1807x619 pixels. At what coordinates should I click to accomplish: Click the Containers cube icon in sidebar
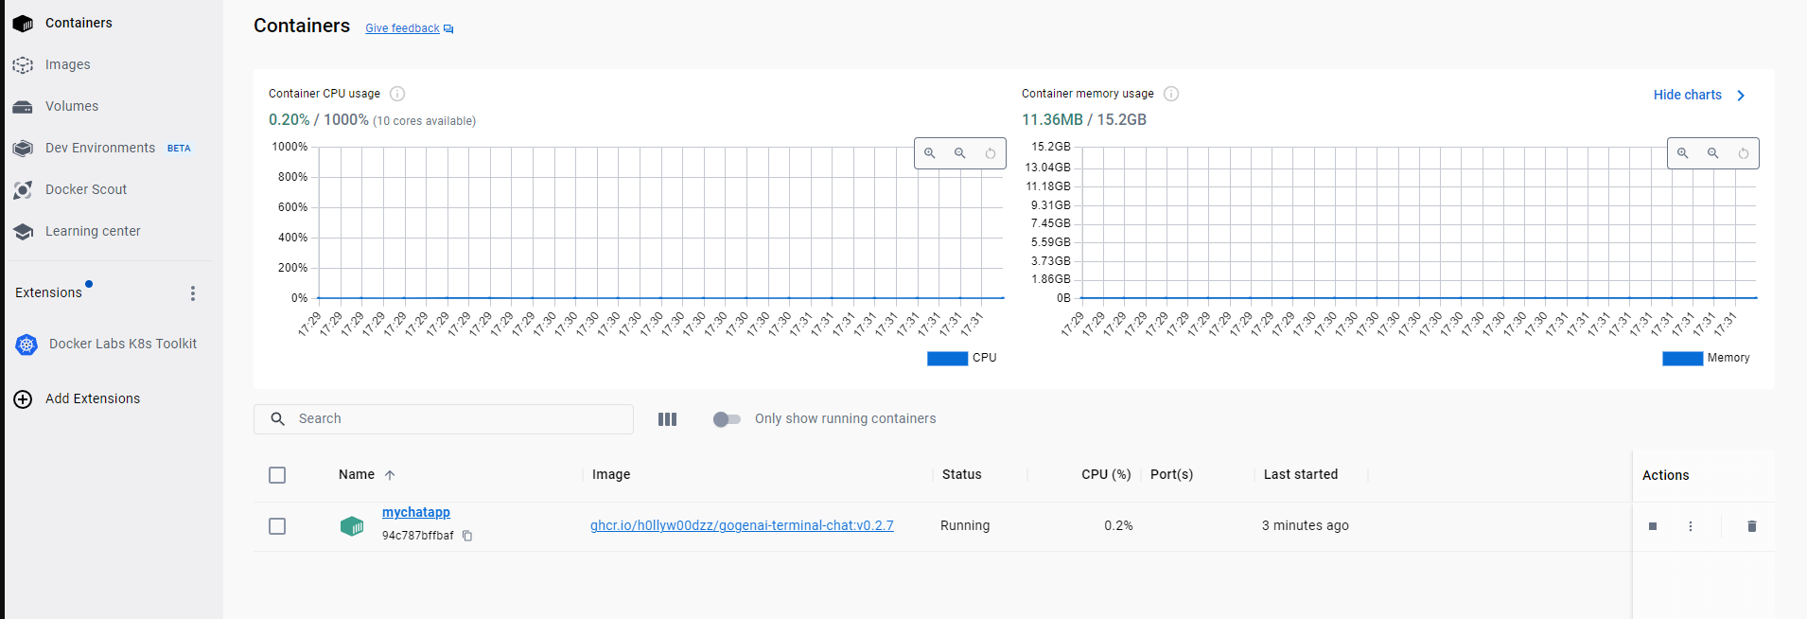click(x=23, y=23)
